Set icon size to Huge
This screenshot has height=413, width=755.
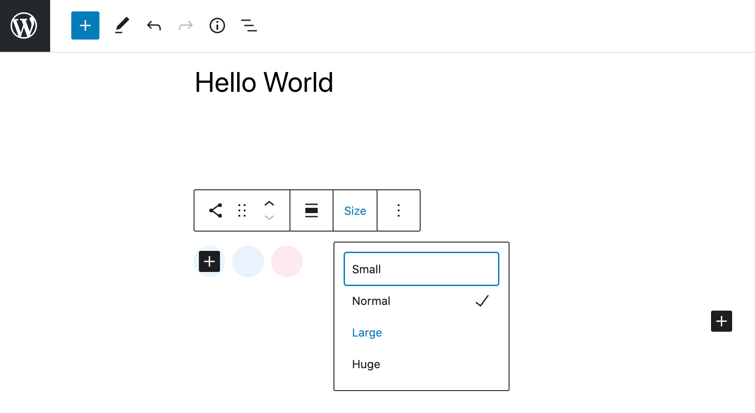click(421, 364)
